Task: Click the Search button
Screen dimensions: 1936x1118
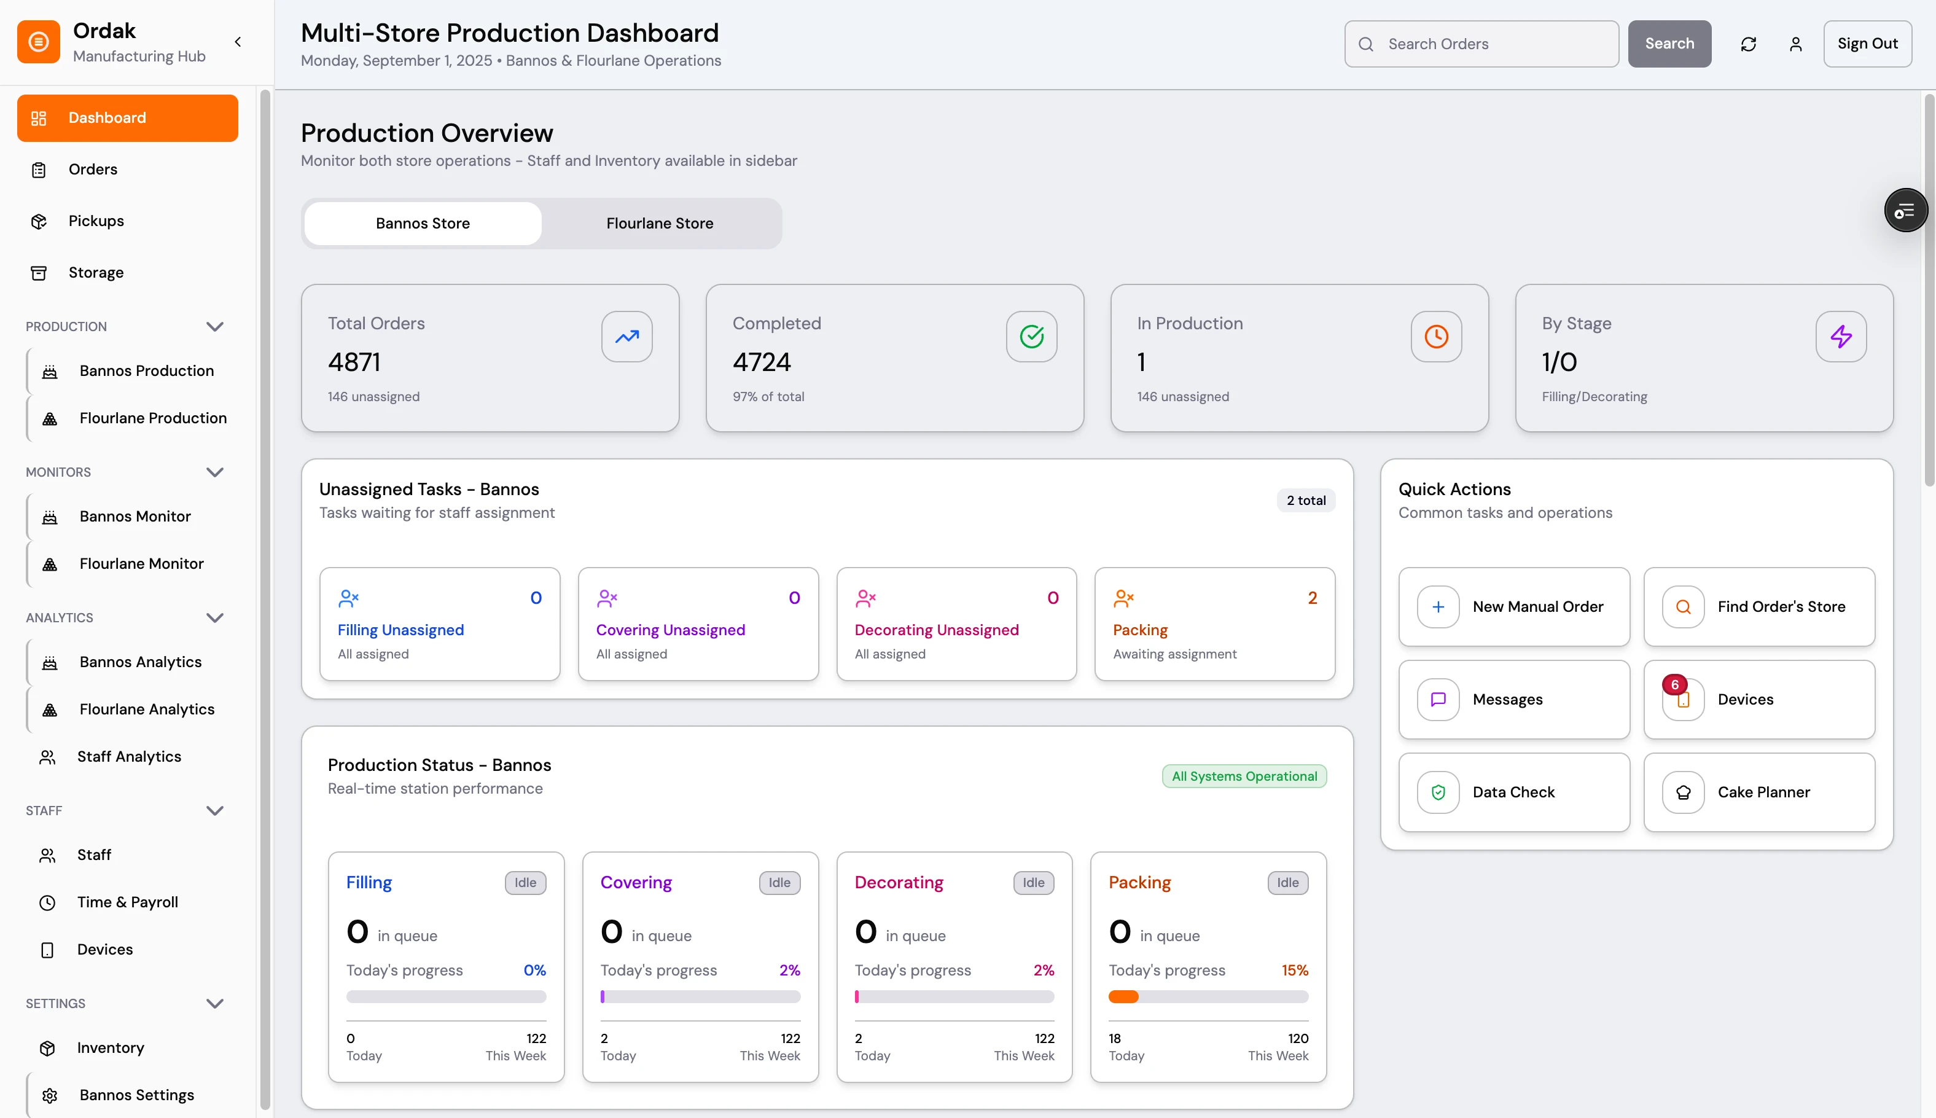Action: [1669, 44]
